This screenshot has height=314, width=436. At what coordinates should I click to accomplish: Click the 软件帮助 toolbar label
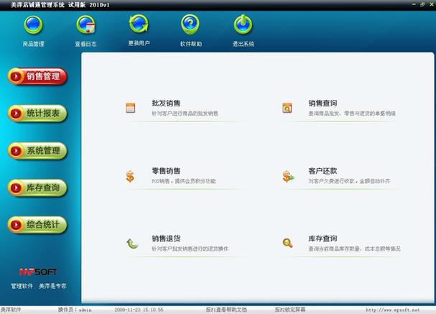tap(191, 44)
